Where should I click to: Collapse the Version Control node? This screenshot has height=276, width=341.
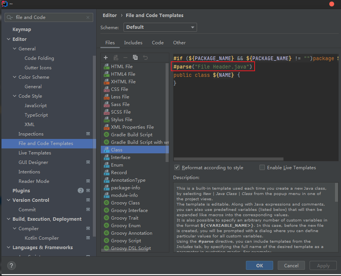(8, 200)
